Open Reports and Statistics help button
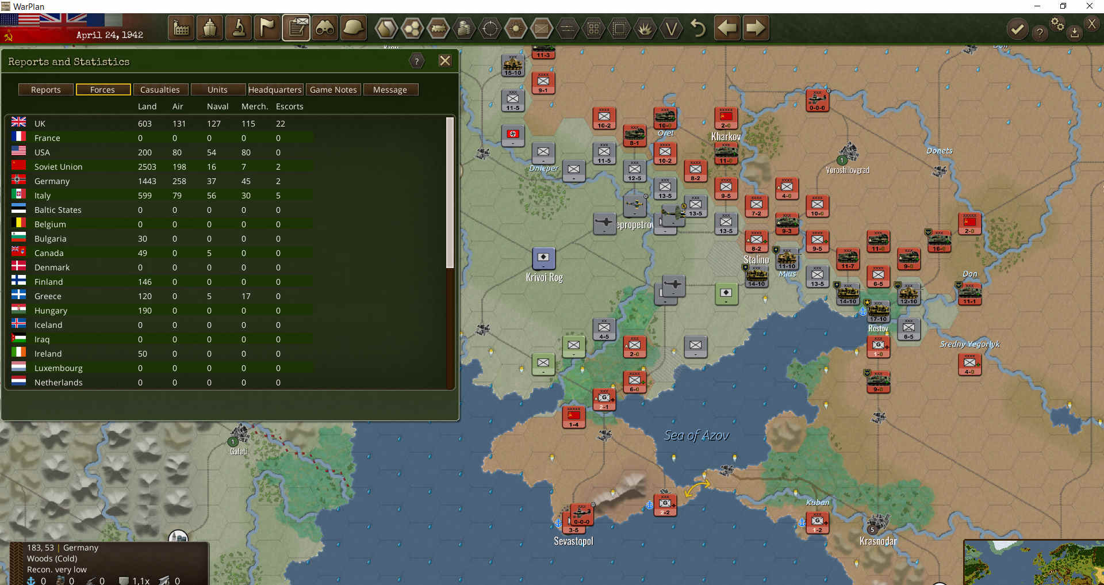The height and width of the screenshot is (585, 1104). 417,61
